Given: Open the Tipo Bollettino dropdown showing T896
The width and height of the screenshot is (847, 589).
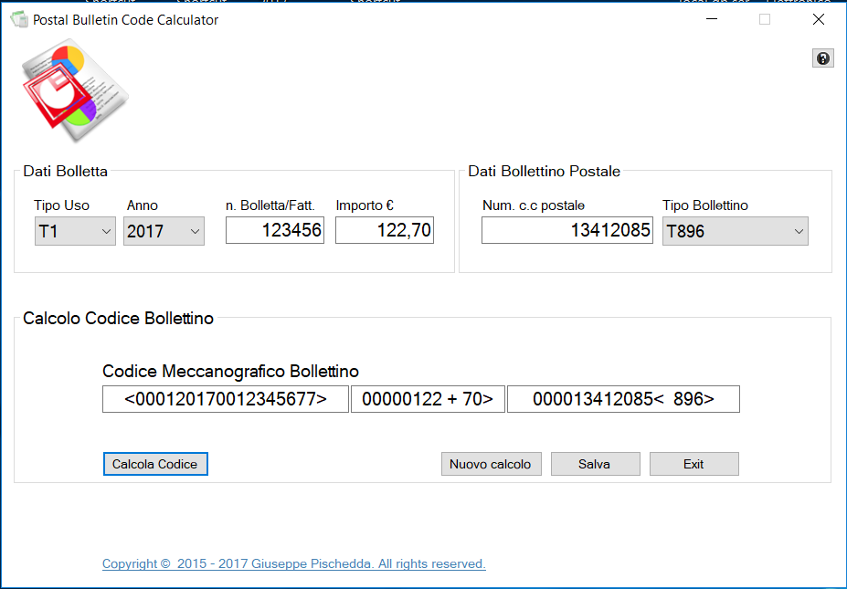Looking at the screenshot, I should (x=736, y=231).
